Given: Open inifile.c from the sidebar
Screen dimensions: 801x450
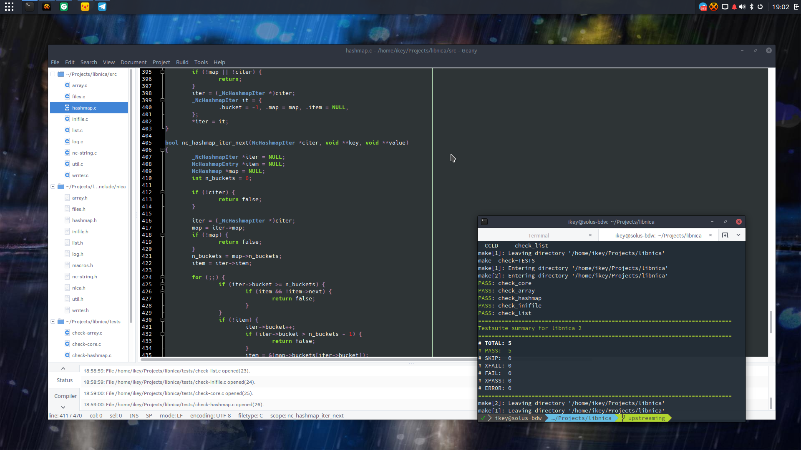Looking at the screenshot, I should [80, 119].
